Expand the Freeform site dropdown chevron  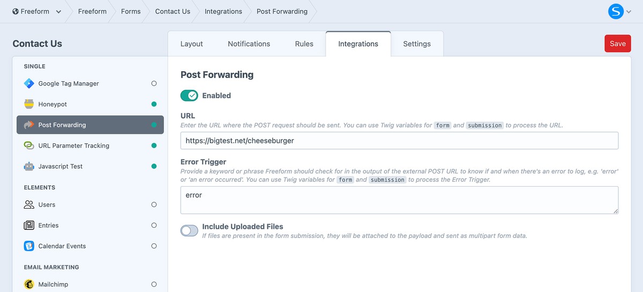pos(58,12)
